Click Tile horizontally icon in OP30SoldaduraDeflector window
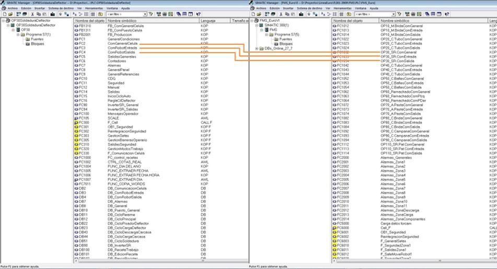This screenshot has width=497, height=269. [184, 14]
